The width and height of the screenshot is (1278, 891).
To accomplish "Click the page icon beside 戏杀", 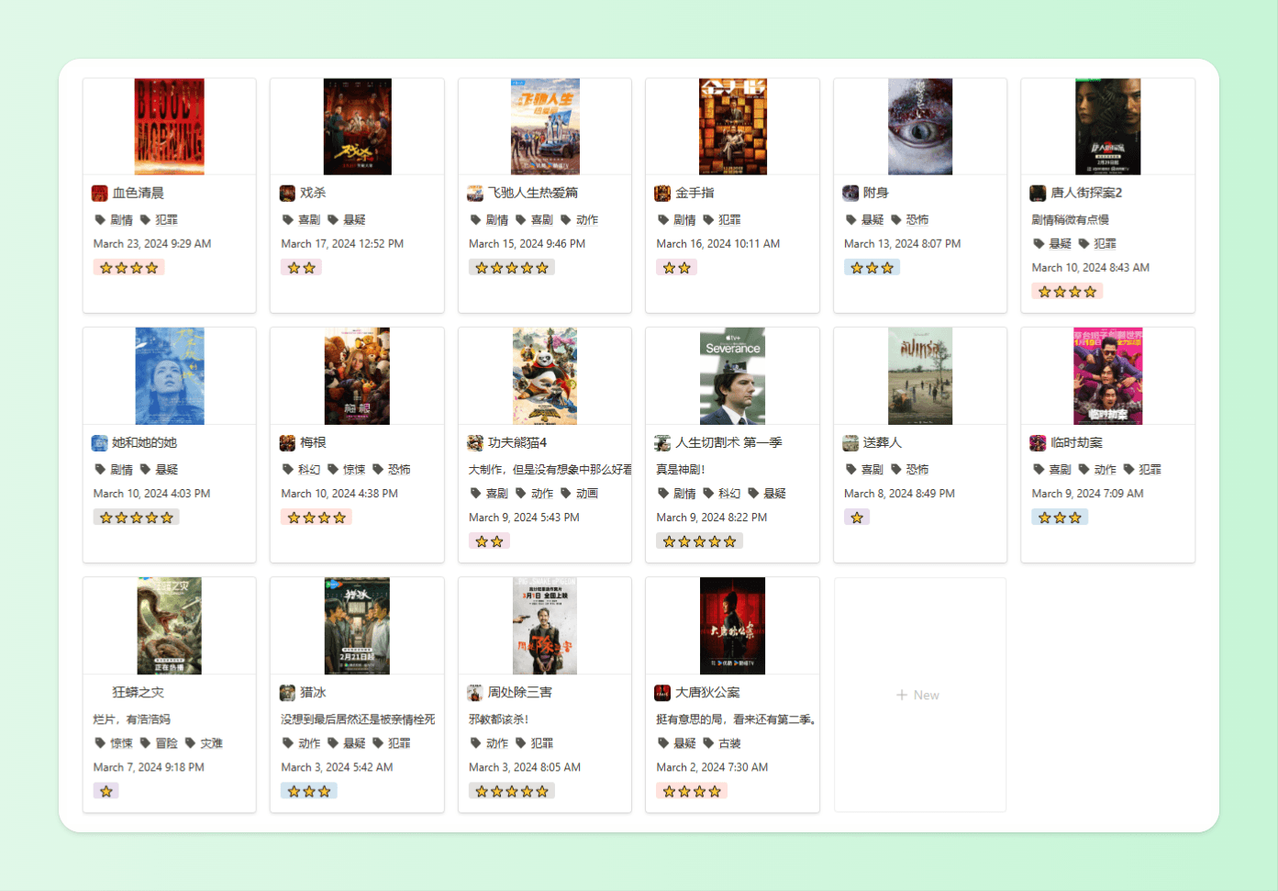I will tap(287, 193).
